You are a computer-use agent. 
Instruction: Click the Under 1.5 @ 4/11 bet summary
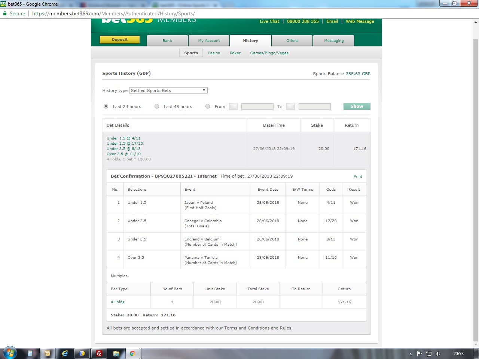pyautogui.click(x=123, y=138)
